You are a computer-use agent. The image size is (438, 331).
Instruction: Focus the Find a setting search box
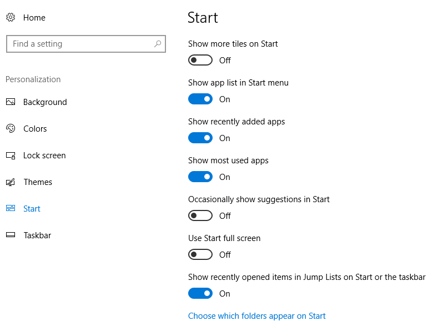86,44
